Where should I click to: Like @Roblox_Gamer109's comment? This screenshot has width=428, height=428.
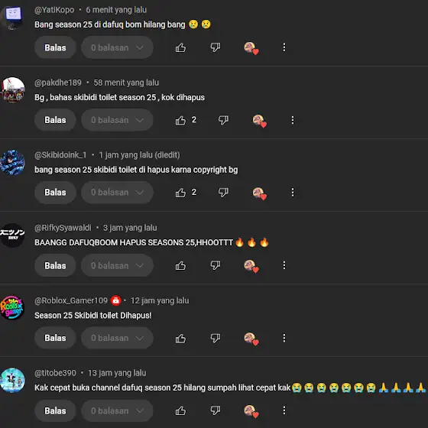(180, 339)
